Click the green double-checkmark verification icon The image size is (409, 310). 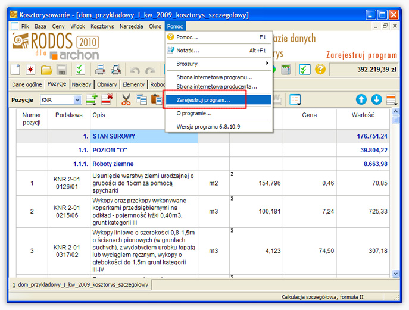80,70
